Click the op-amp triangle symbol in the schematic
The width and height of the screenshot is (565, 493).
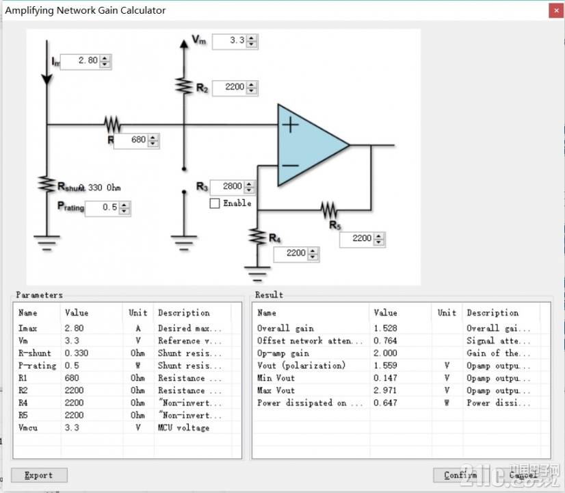click(310, 145)
